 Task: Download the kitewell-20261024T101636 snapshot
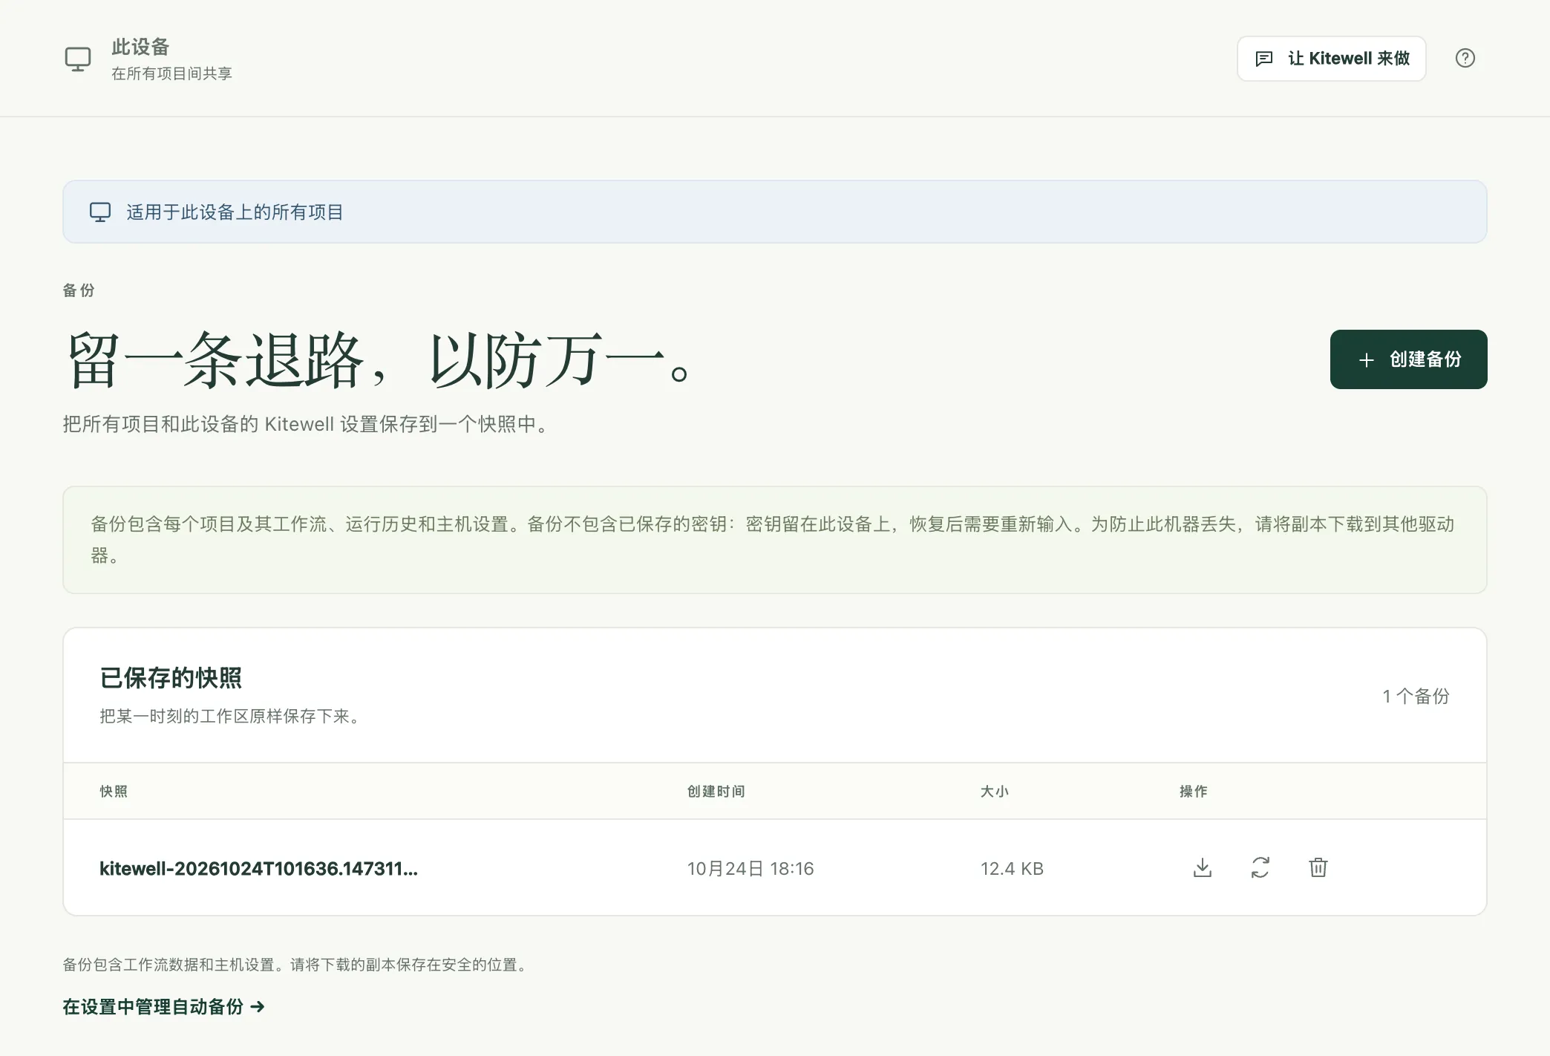tap(1203, 867)
